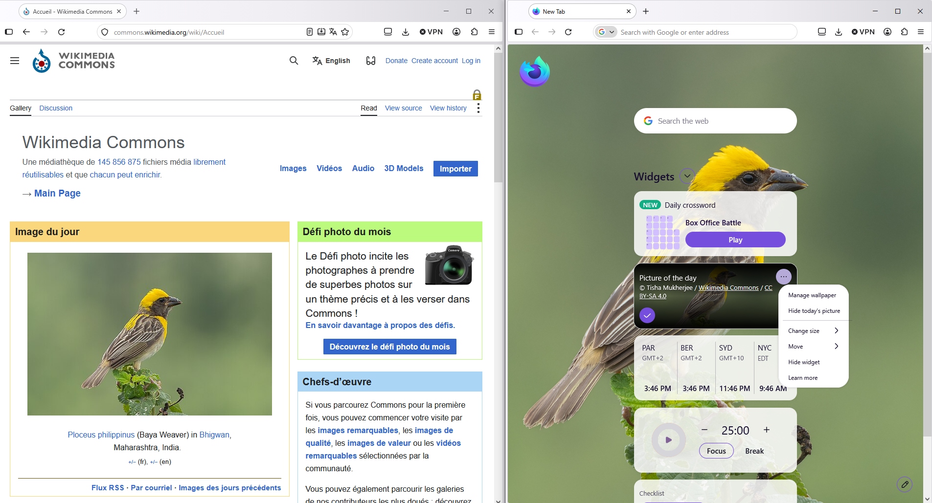932x503 pixels.
Task: Collapse the Widgets section chevron
Action: 687,176
